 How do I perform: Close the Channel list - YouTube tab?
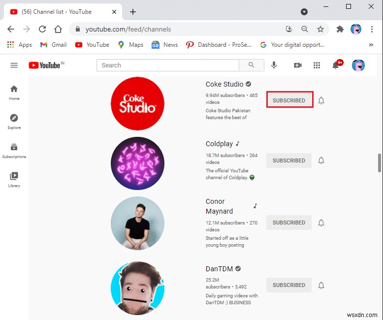(x=114, y=12)
